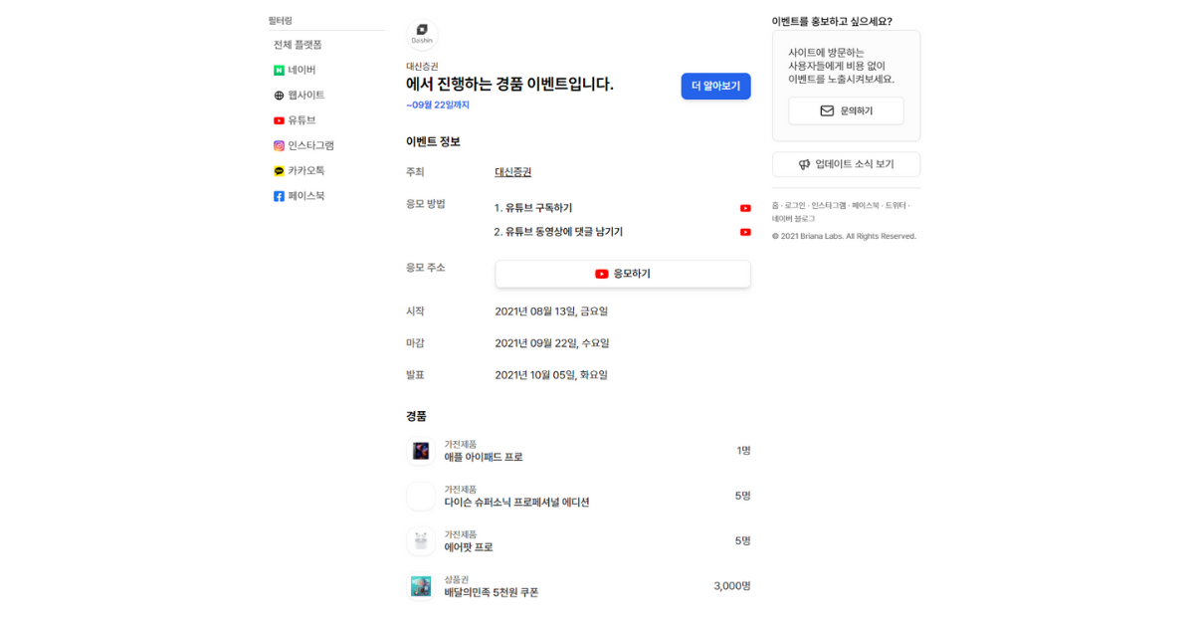Click © 2021 Briana Labs copyright text
The width and height of the screenshot is (1194, 624).
click(x=844, y=237)
